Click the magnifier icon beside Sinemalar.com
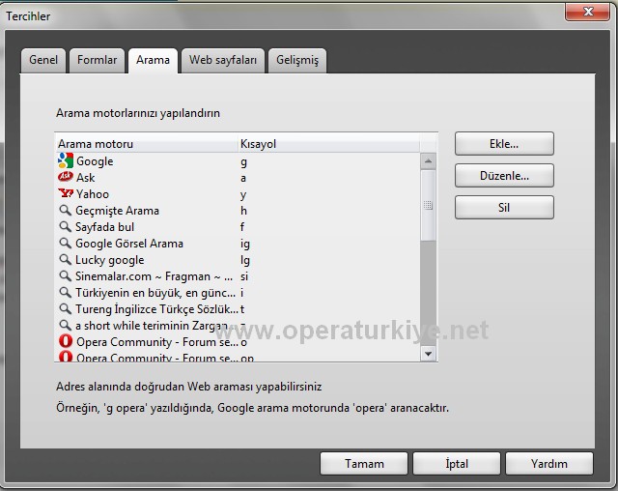 click(x=65, y=276)
